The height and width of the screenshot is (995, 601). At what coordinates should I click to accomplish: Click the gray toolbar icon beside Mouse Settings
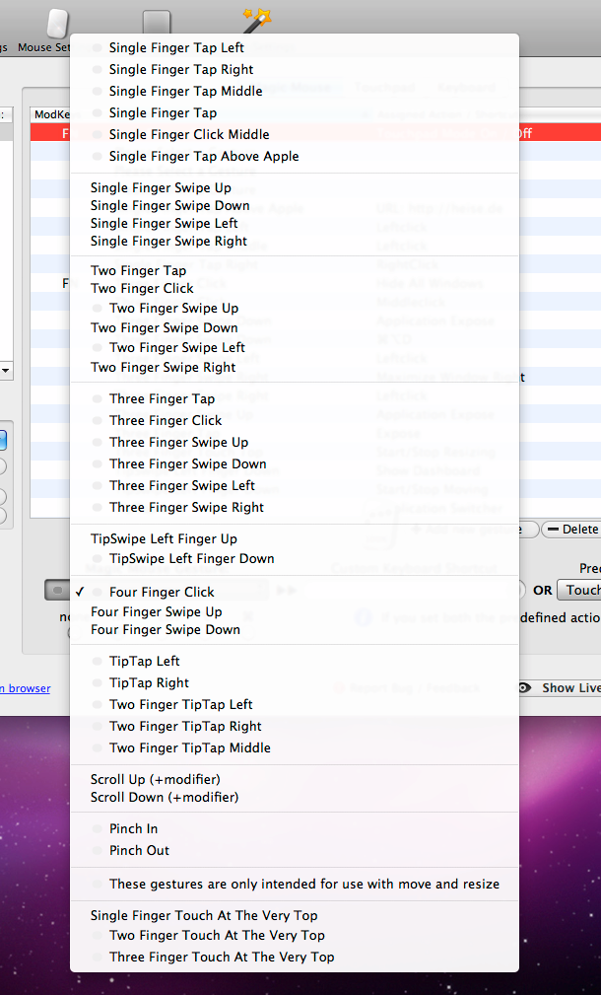click(x=156, y=22)
